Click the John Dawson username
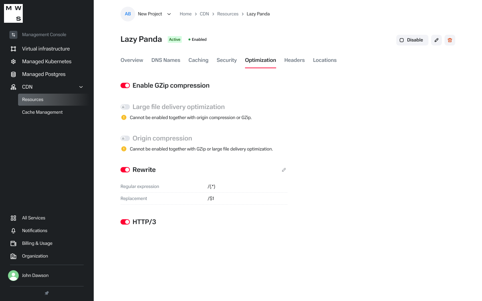The width and height of the screenshot is (482, 301). [x=35, y=276]
